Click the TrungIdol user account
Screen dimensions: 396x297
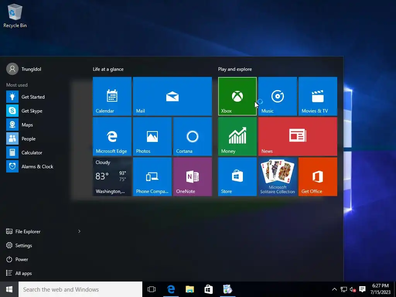[24, 69]
